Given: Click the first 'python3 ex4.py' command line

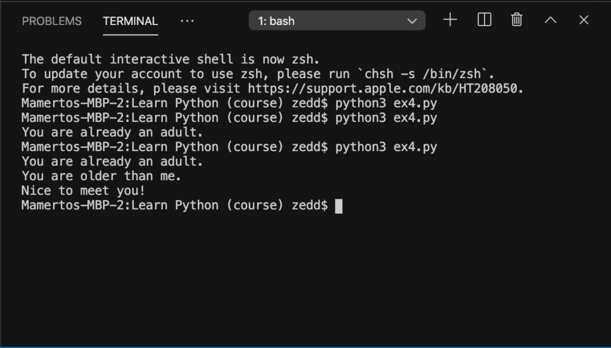Looking at the screenshot, I should (229, 103).
